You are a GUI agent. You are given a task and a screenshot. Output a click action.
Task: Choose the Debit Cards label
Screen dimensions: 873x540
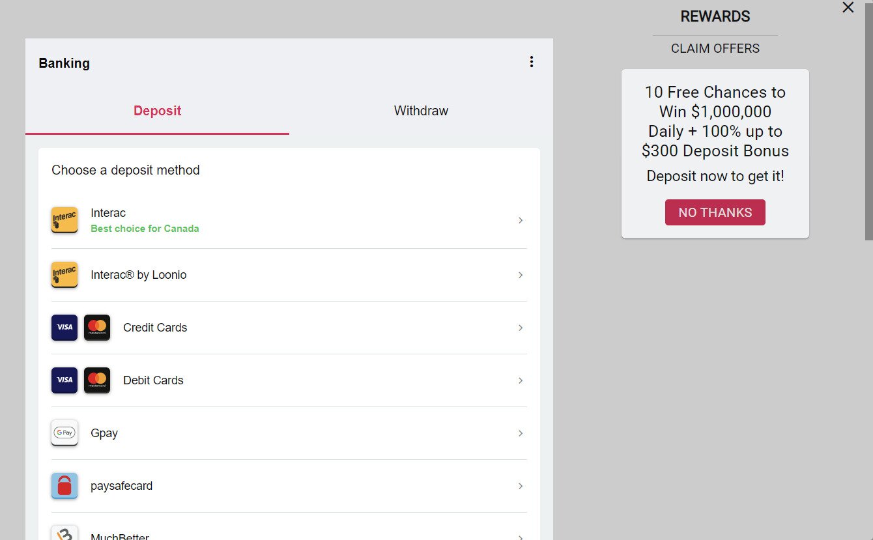pos(153,380)
